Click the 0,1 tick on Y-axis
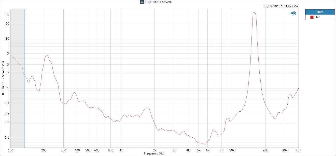Viewport: 336px width, 156px height. tap(7, 138)
